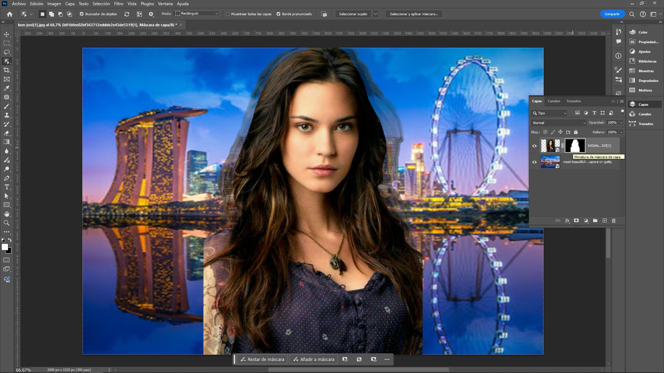Click the Delete Layer icon
Image resolution: width=664 pixels, height=373 pixels.
pyautogui.click(x=614, y=220)
